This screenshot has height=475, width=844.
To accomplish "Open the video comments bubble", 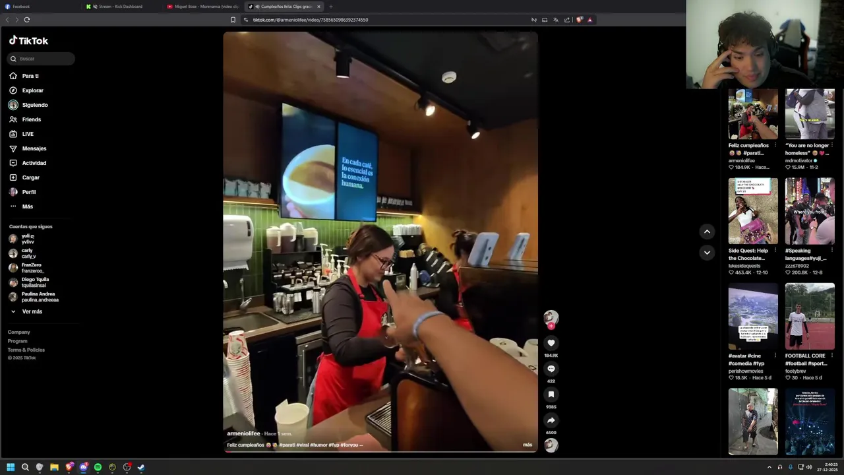I will 551,369.
